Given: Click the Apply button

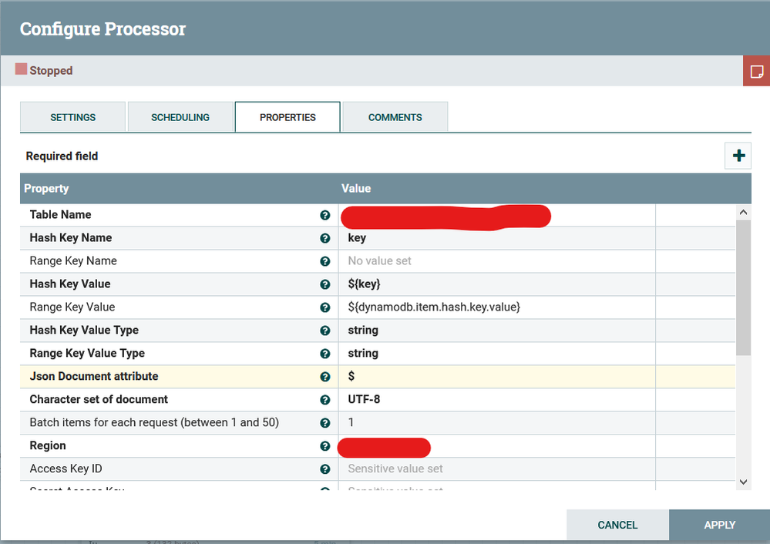Looking at the screenshot, I should coord(719,525).
